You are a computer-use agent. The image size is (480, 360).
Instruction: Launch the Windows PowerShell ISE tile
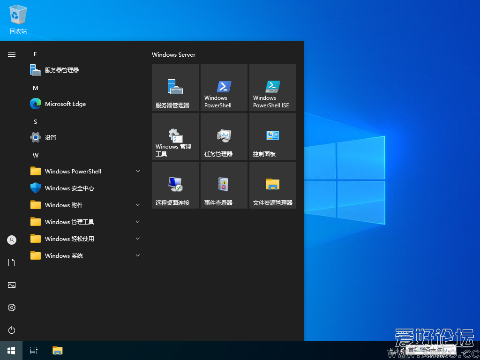(x=273, y=88)
